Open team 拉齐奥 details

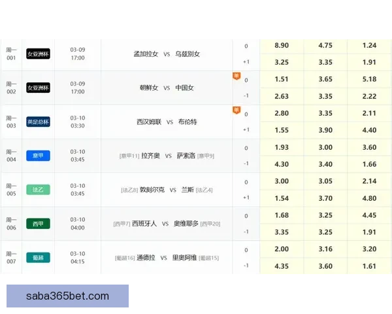pyautogui.click(x=150, y=156)
